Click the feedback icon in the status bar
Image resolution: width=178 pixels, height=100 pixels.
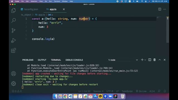click(159, 91)
